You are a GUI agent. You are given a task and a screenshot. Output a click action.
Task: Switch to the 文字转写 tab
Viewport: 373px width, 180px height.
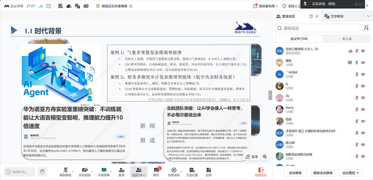pyautogui.click(x=334, y=16)
